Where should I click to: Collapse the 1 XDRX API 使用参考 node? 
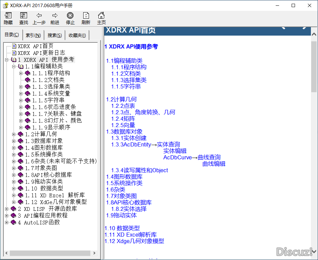[7, 60]
